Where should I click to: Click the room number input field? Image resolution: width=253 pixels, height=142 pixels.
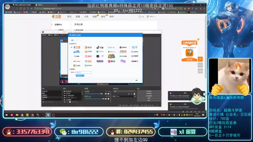pos(83,72)
